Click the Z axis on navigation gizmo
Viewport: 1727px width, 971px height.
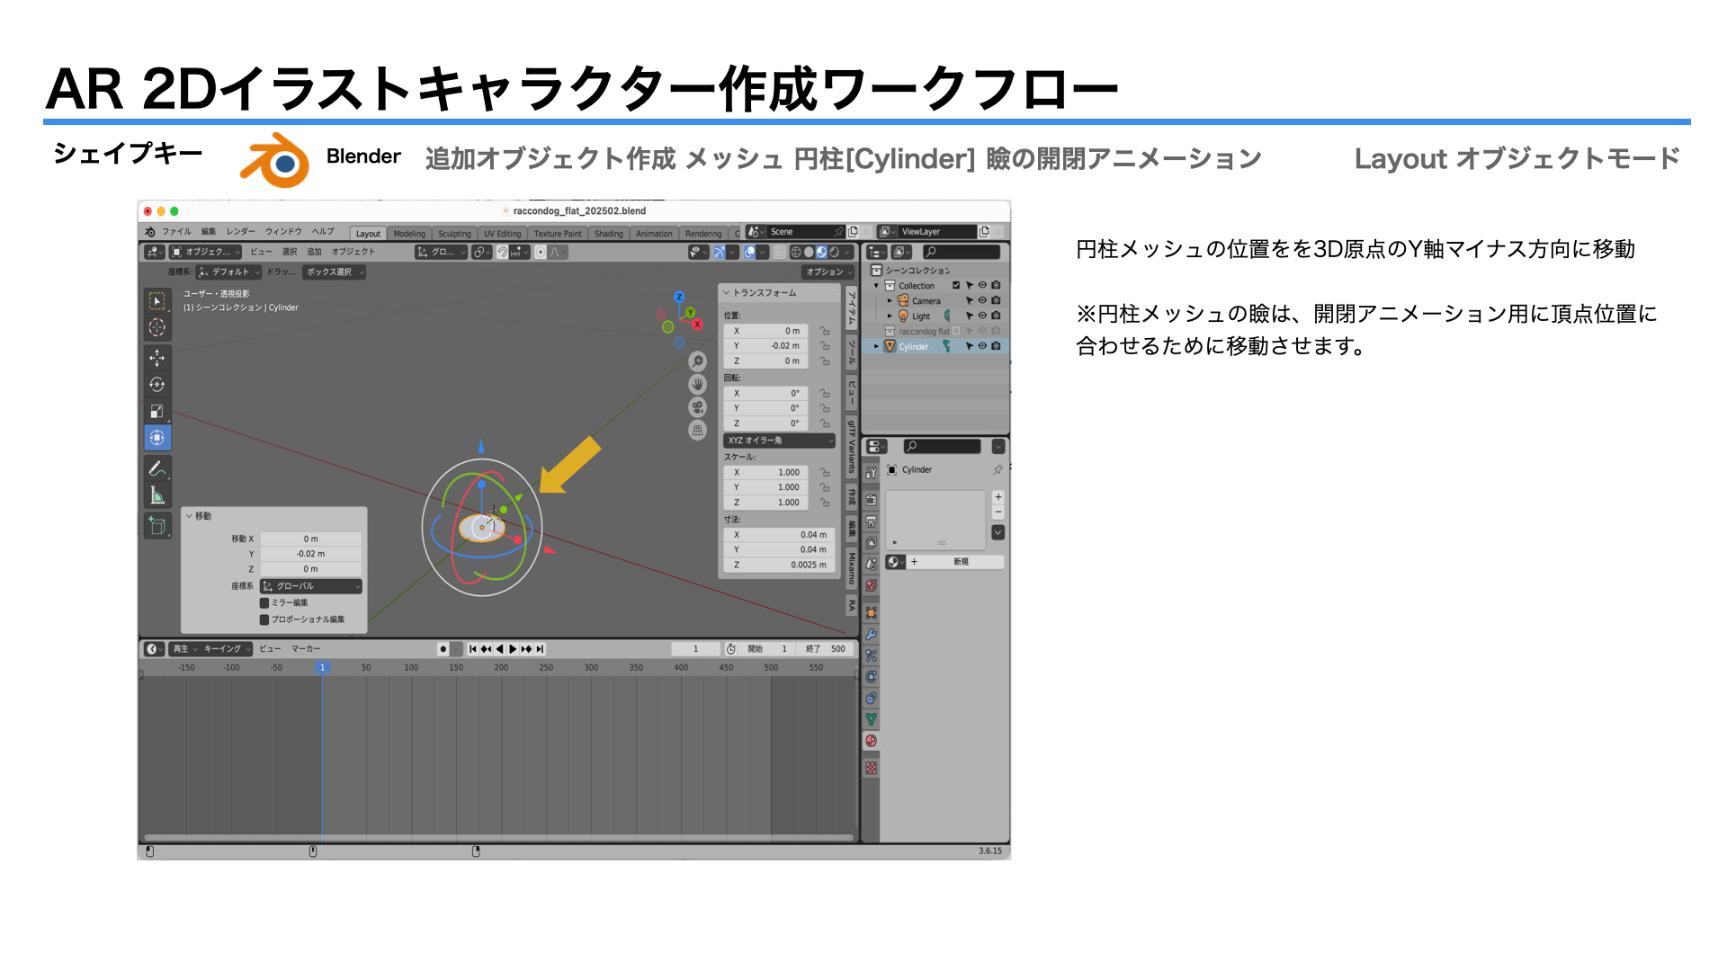coord(679,297)
